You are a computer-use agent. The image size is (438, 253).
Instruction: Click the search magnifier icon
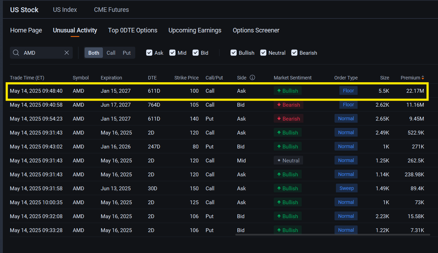[x=16, y=53]
